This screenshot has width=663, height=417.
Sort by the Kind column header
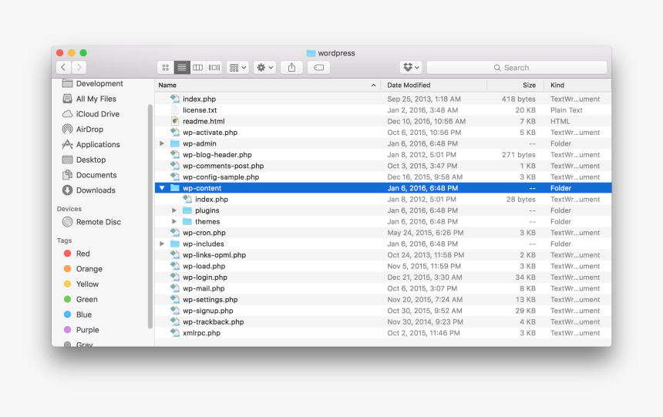pos(577,85)
